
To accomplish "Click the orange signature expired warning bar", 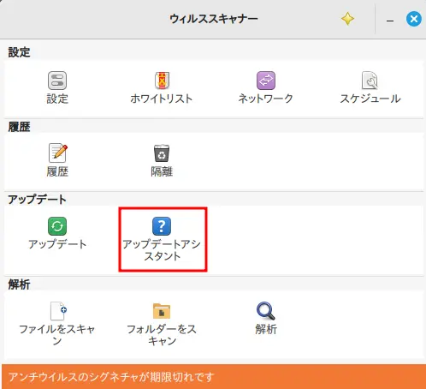I will pos(214,377).
